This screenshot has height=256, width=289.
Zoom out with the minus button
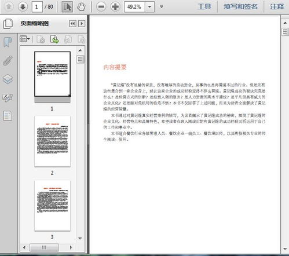pyautogui.click(x=101, y=7)
